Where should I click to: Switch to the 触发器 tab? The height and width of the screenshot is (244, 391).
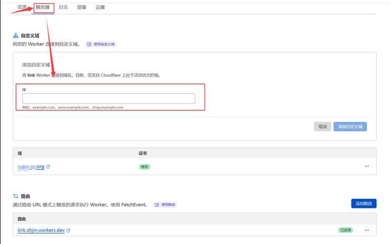43,7
